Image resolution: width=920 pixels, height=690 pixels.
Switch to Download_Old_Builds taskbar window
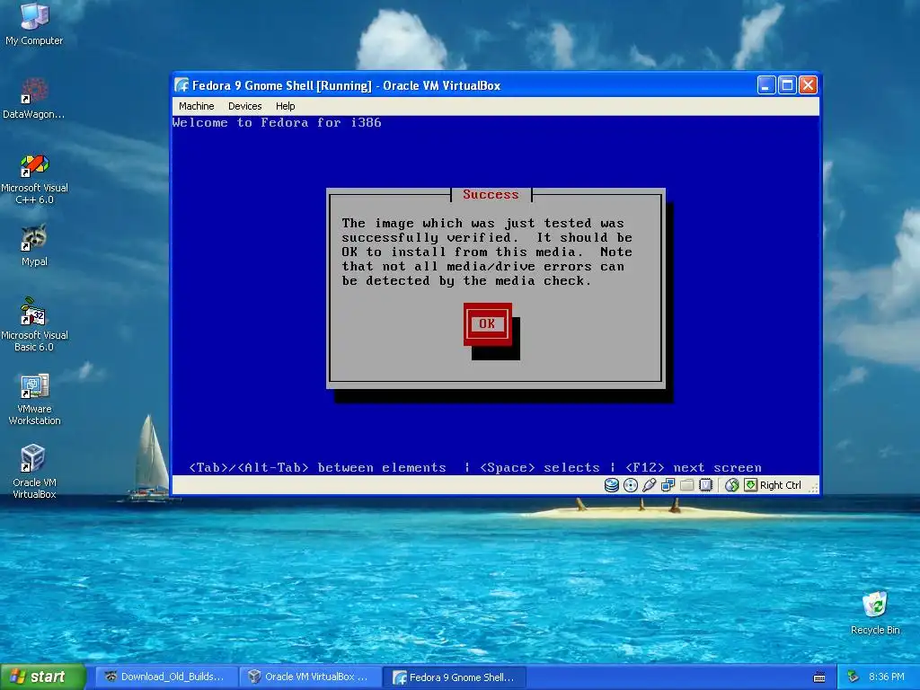164,677
